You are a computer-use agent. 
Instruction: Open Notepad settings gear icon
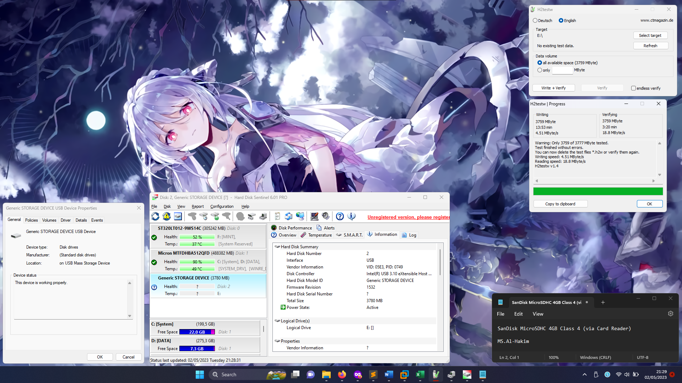click(x=671, y=313)
